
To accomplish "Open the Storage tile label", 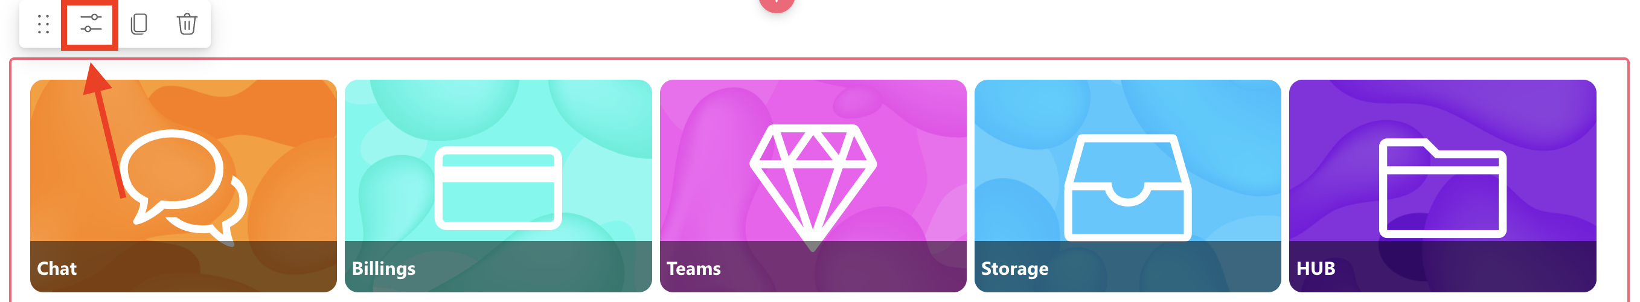I will tap(1014, 268).
